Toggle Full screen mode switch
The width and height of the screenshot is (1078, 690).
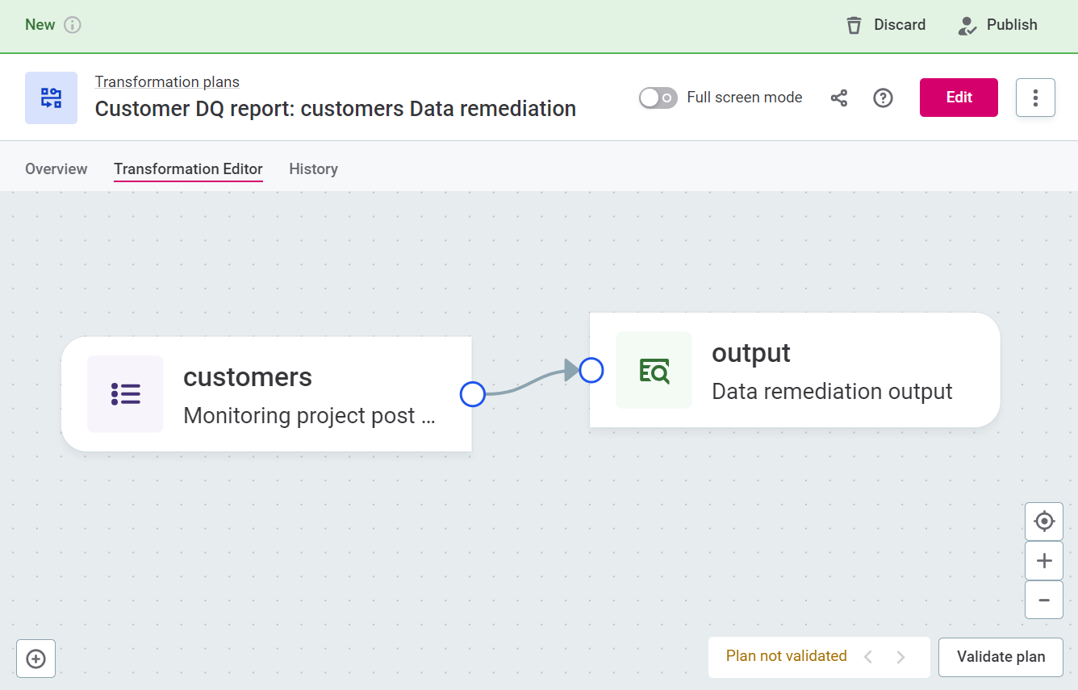(658, 98)
